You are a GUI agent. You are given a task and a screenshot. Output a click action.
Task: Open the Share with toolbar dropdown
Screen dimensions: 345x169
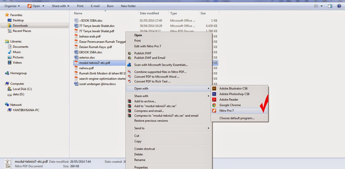(x=60, y=6)
